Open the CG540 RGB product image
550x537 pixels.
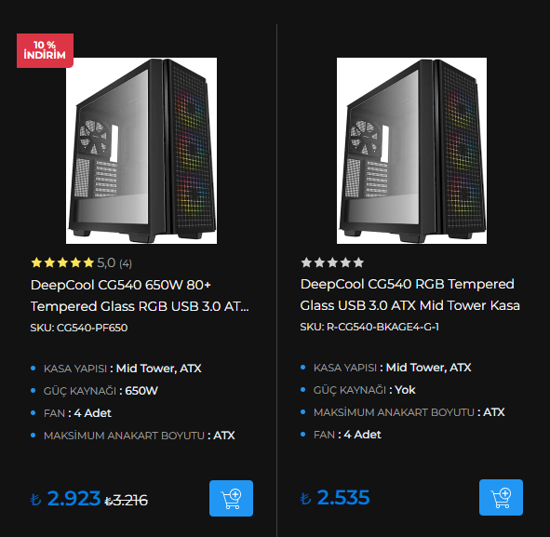(411, 151)
